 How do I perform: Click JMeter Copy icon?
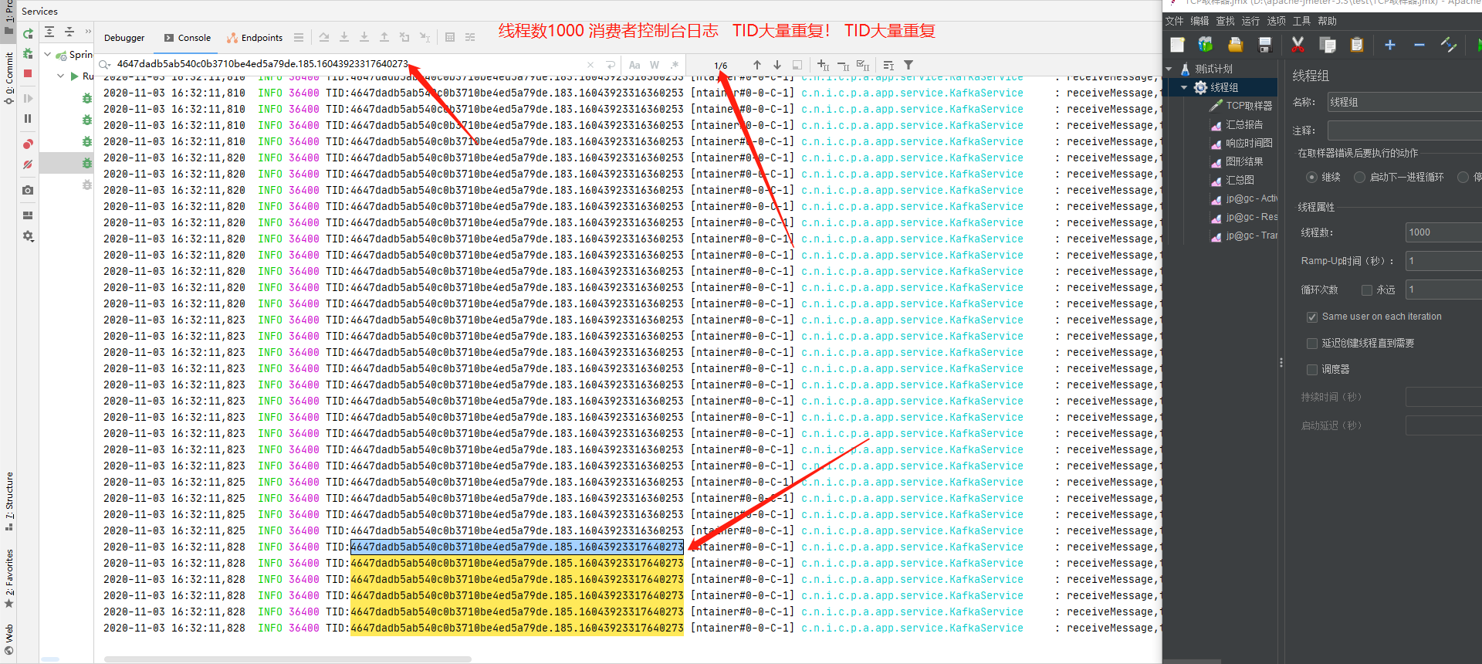coord(1328,45)
